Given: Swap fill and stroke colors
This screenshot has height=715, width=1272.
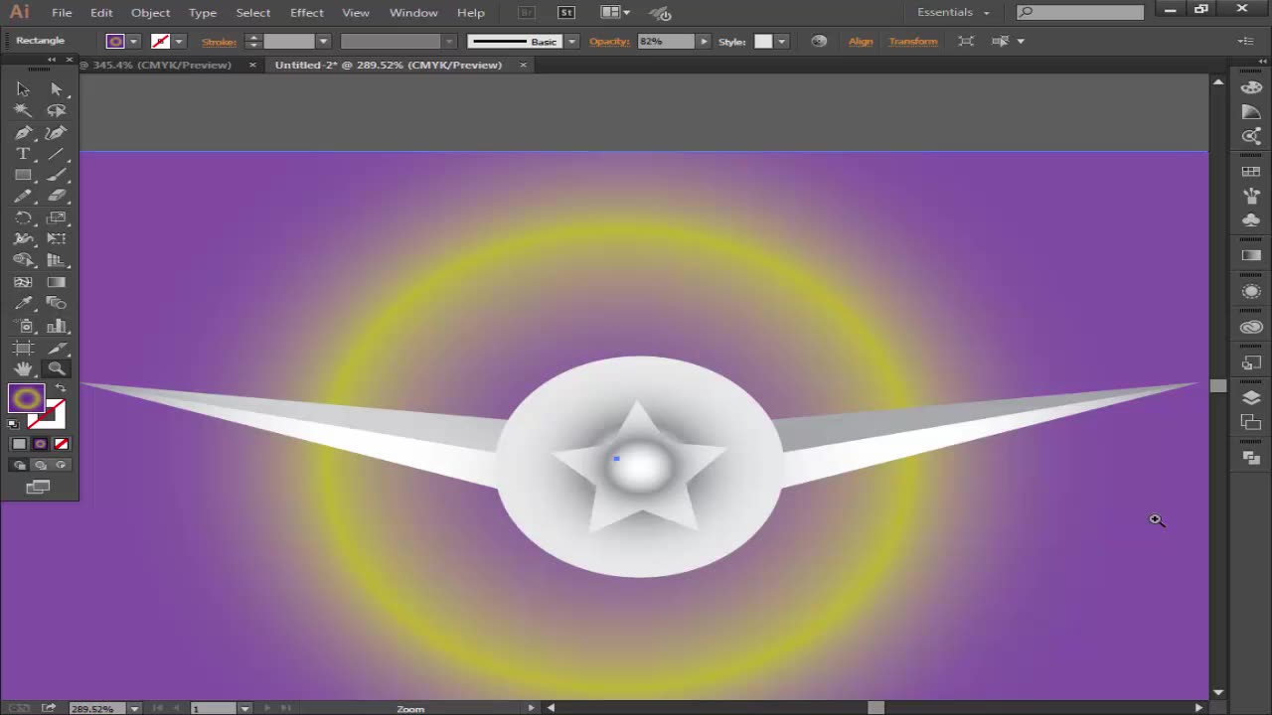Looking at the screenshot, I should pyautogui.click(x=61, y=388).
